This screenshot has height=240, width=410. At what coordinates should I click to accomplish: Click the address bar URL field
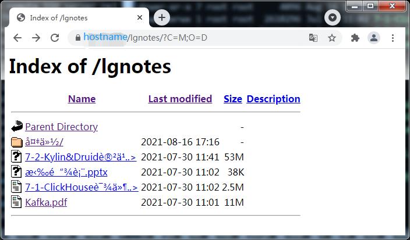(192, 38)
